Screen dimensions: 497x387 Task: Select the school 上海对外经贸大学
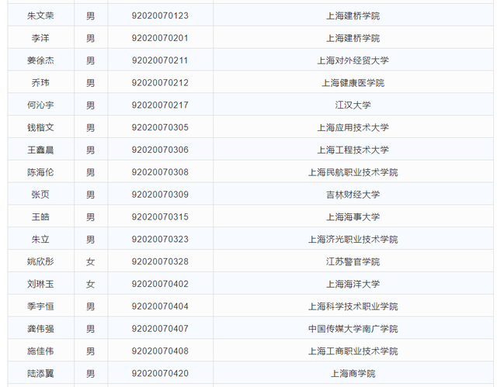coord(353,60)
